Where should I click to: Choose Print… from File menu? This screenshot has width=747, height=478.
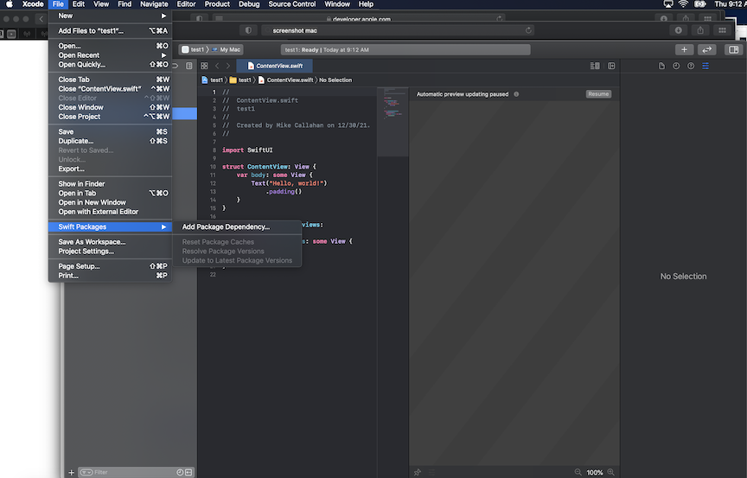[110, 276]
